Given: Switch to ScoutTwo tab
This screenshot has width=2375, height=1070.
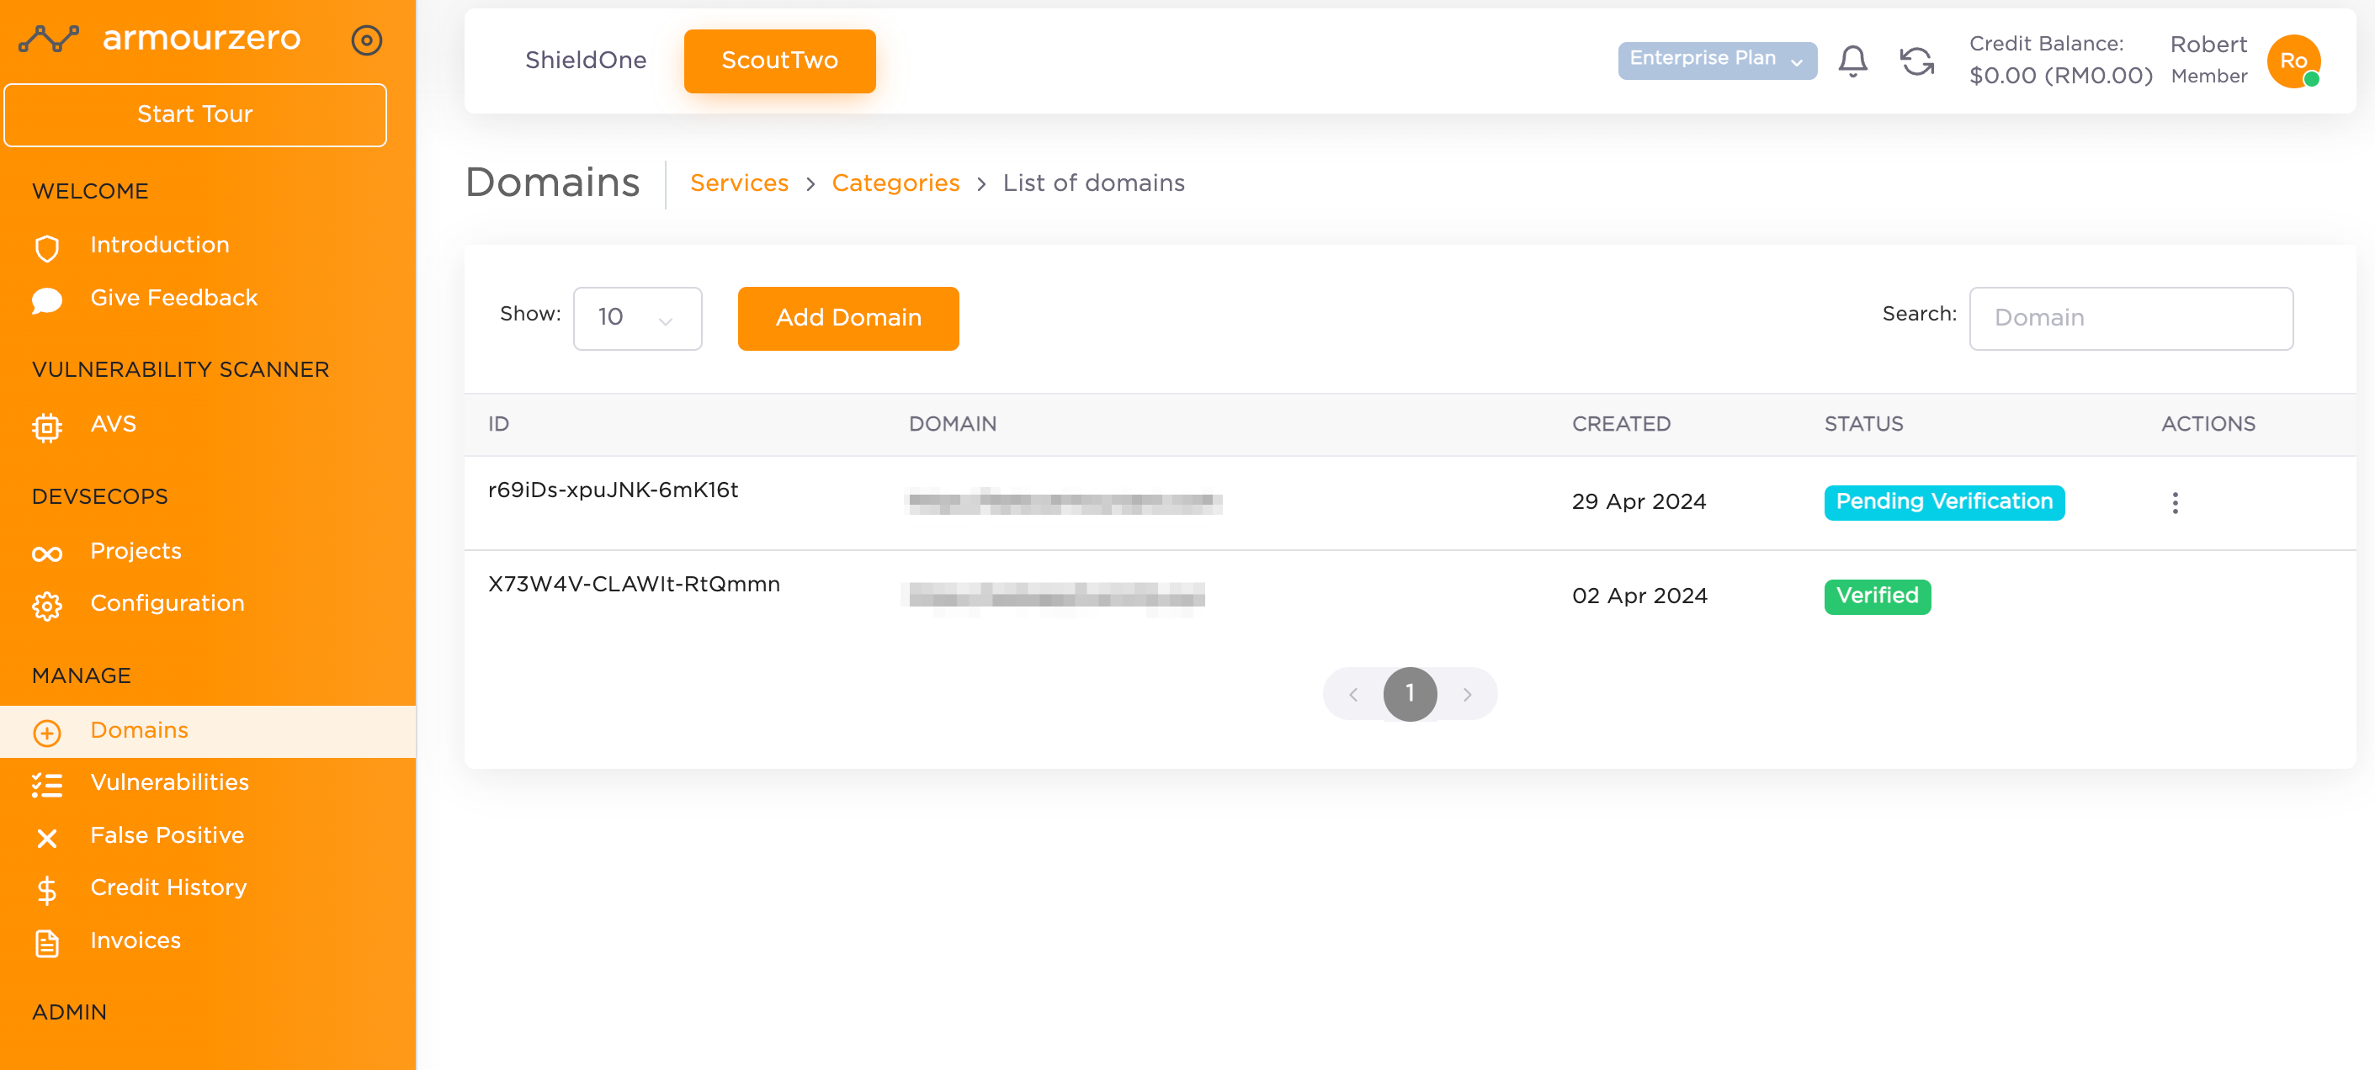Looking at the screenshot, I should click(780, 61).
